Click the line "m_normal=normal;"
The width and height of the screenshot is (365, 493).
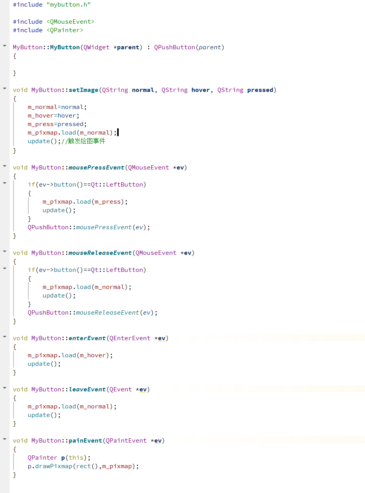(x=57, y=107)
